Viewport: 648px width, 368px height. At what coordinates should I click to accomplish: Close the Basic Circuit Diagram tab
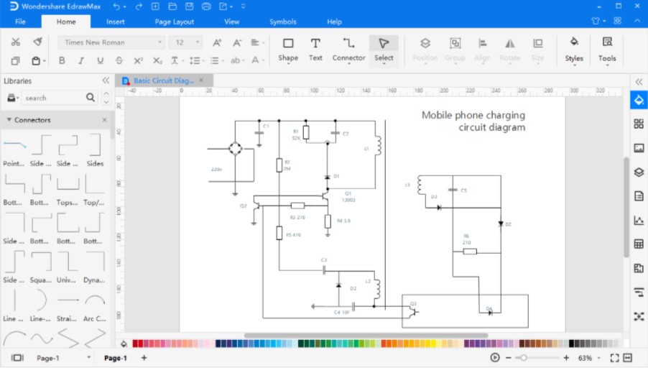[201, 80]
